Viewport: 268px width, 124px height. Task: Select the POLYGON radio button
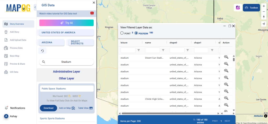136,33
